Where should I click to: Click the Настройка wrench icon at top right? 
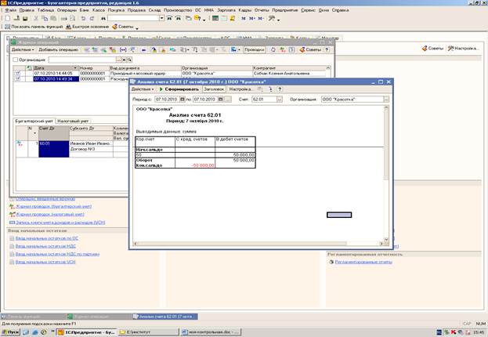tap(462, 49)
